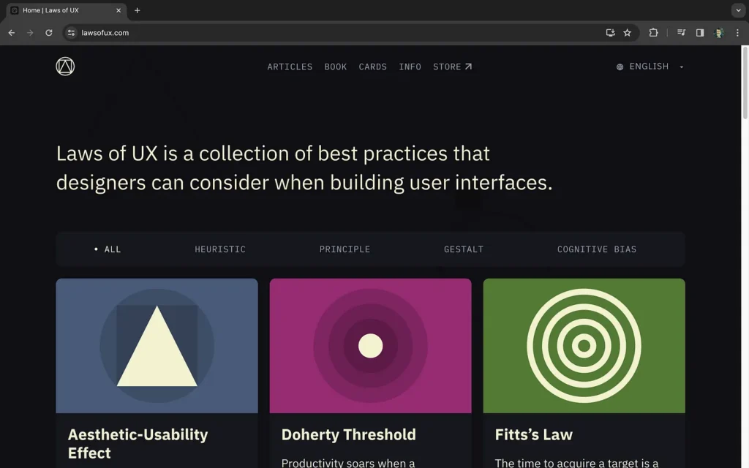Viewport: 749px width, 468px height.
Task: Click the install app icon in address bar
Action: coord(610,33)
